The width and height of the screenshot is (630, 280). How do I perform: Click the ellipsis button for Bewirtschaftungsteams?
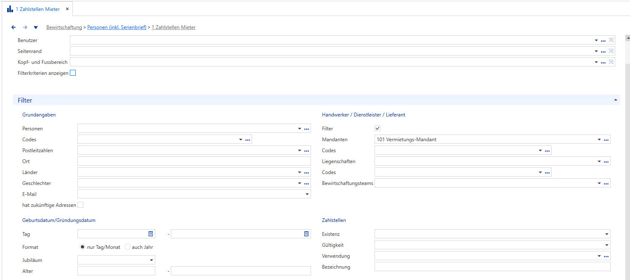[x=606, y=183]
